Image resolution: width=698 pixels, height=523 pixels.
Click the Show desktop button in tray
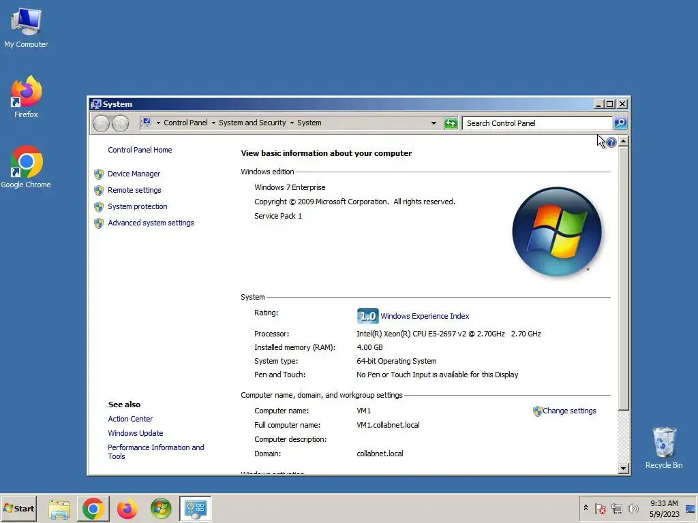coord(691,509)
